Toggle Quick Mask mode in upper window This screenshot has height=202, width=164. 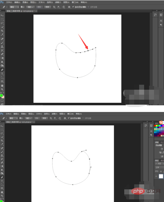coord(2,101)
